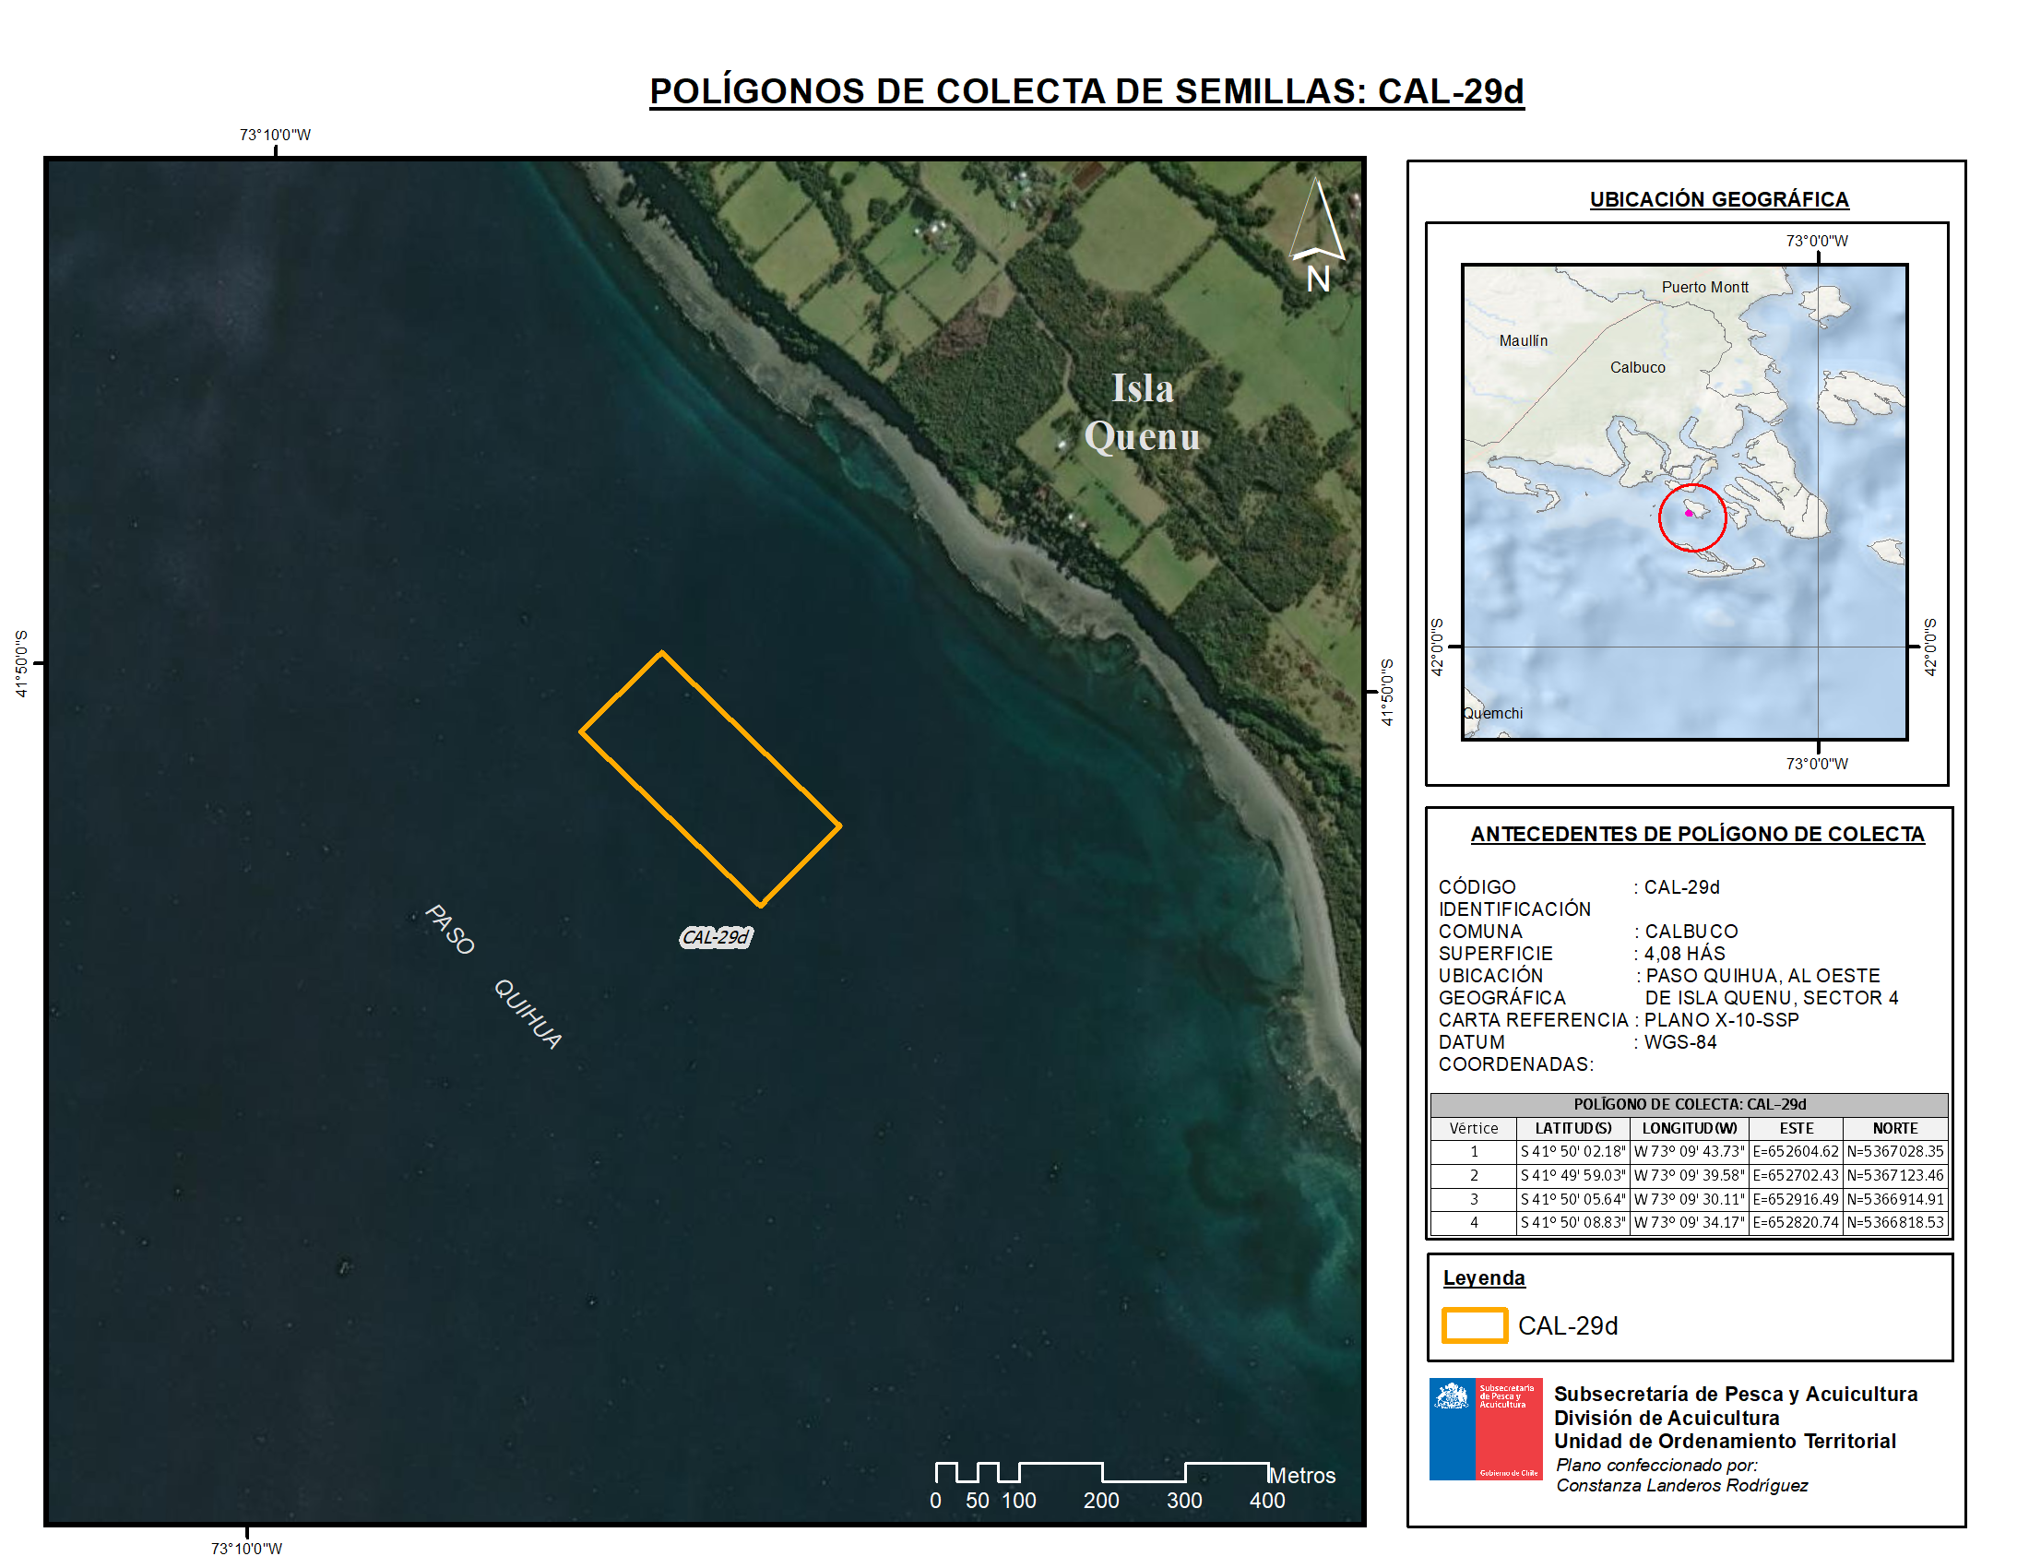Click the top '73°10'0"W' coordinate label
The width and height of the screenshot is (2029, 1568).
pos(275,135)
